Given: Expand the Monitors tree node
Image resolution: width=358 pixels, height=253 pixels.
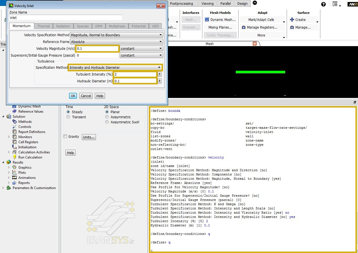Looking at the screenshot, I should pyautogui.click(x=9, y=137).
